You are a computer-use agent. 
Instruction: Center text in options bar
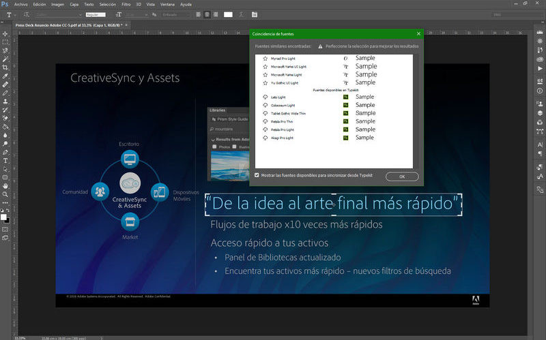pyautogui.click(x=207, y=14)
